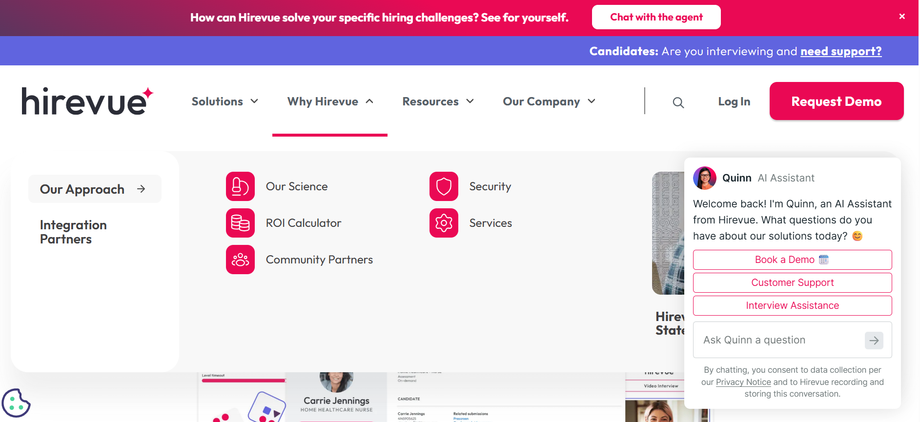The height and width of the screenshot is (422, 920).
Task: Click the need support? link
Action: (x=840, y=51)
